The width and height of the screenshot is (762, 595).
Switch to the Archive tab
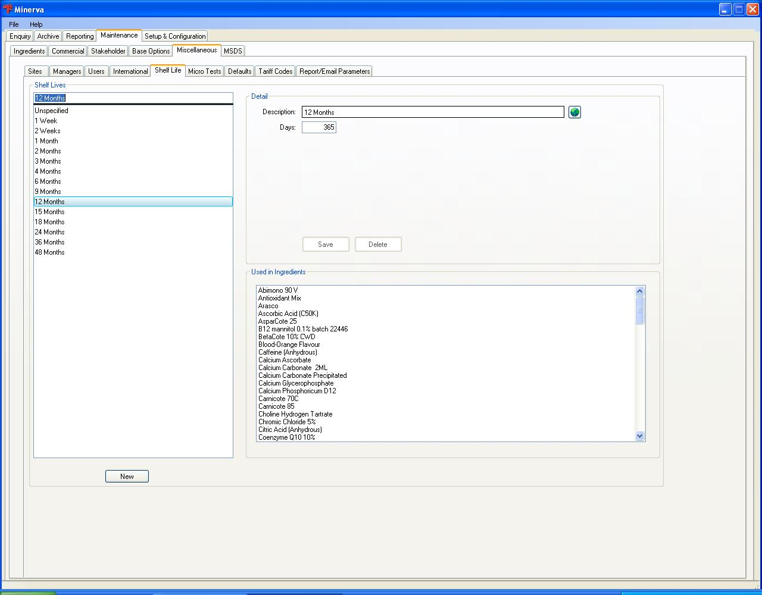click(x=48, y=36)
